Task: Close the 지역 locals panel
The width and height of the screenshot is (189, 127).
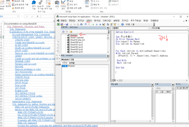Action: tap(173, 85)
